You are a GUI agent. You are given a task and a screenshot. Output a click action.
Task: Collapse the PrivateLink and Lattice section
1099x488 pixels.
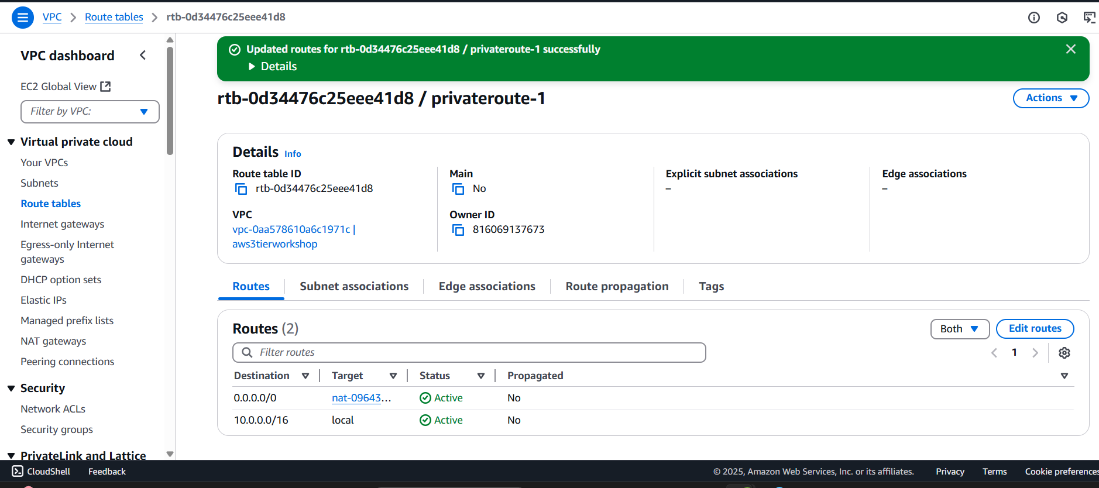[11, 455]
